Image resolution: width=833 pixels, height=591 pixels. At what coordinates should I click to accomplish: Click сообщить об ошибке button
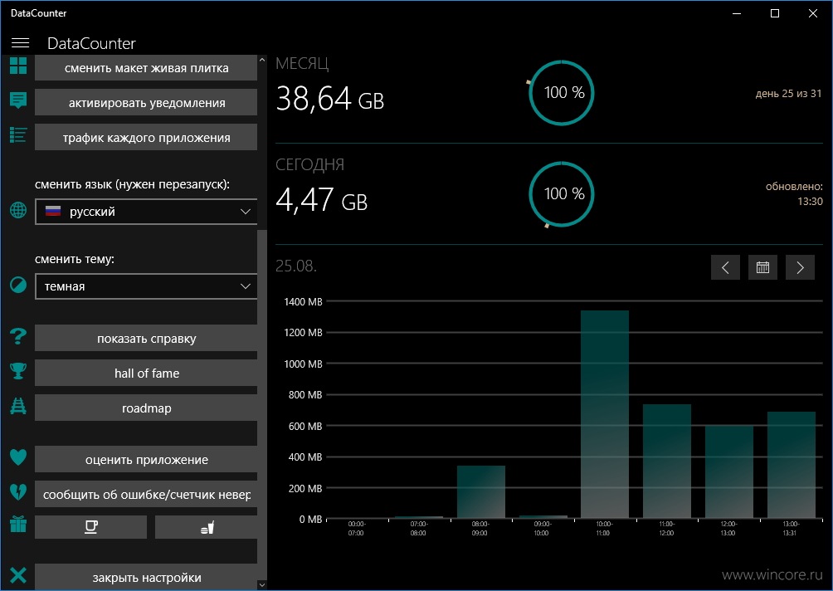click(x=146, y=494)
